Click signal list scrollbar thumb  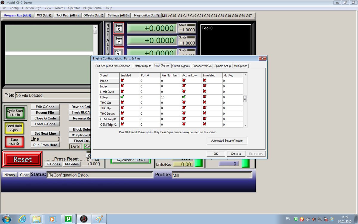click(245, 99)
